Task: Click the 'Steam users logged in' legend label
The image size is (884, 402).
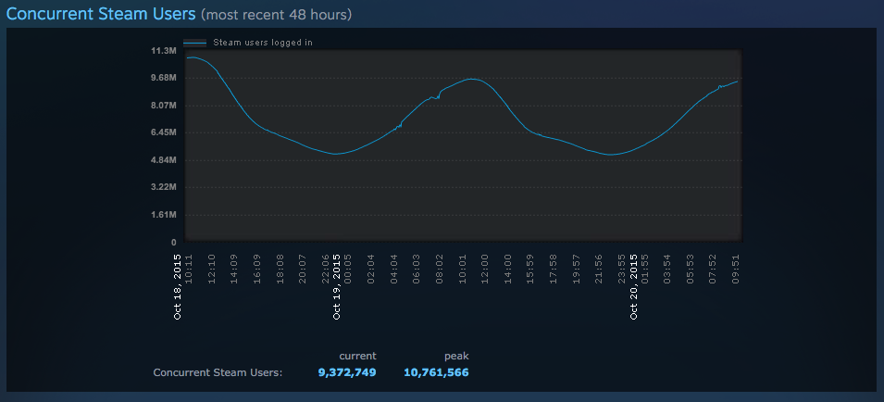Action: pyautogui.click(x=263, y=43)
